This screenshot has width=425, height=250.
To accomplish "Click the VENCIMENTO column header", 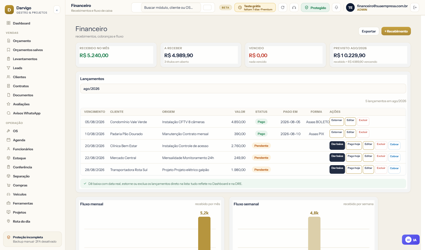I will click(95, 112).
